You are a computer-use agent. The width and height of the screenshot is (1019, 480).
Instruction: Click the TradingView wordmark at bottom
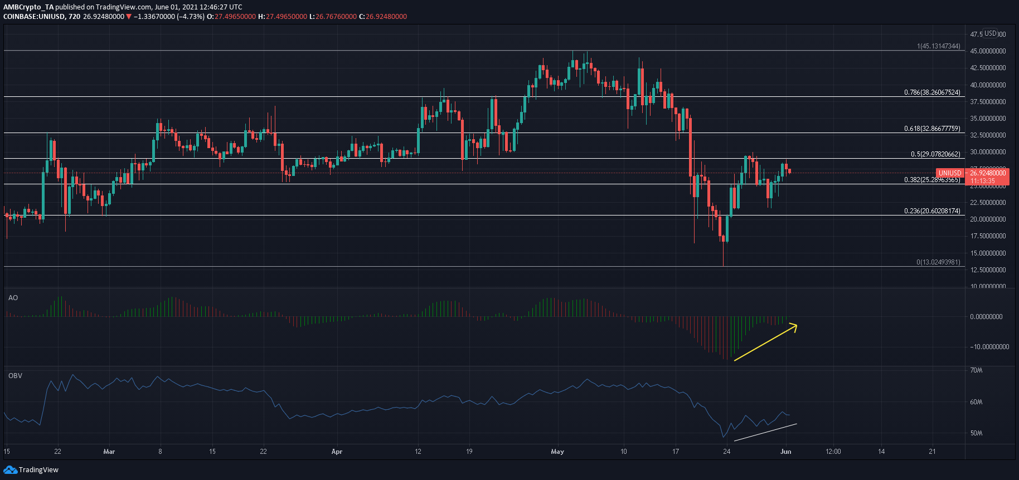[38, 470]
